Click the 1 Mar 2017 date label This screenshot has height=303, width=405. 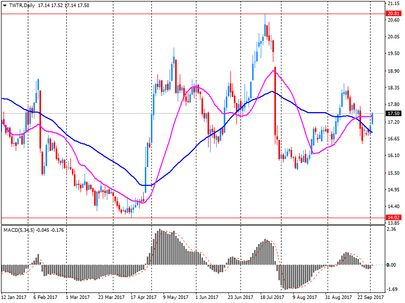78,297
